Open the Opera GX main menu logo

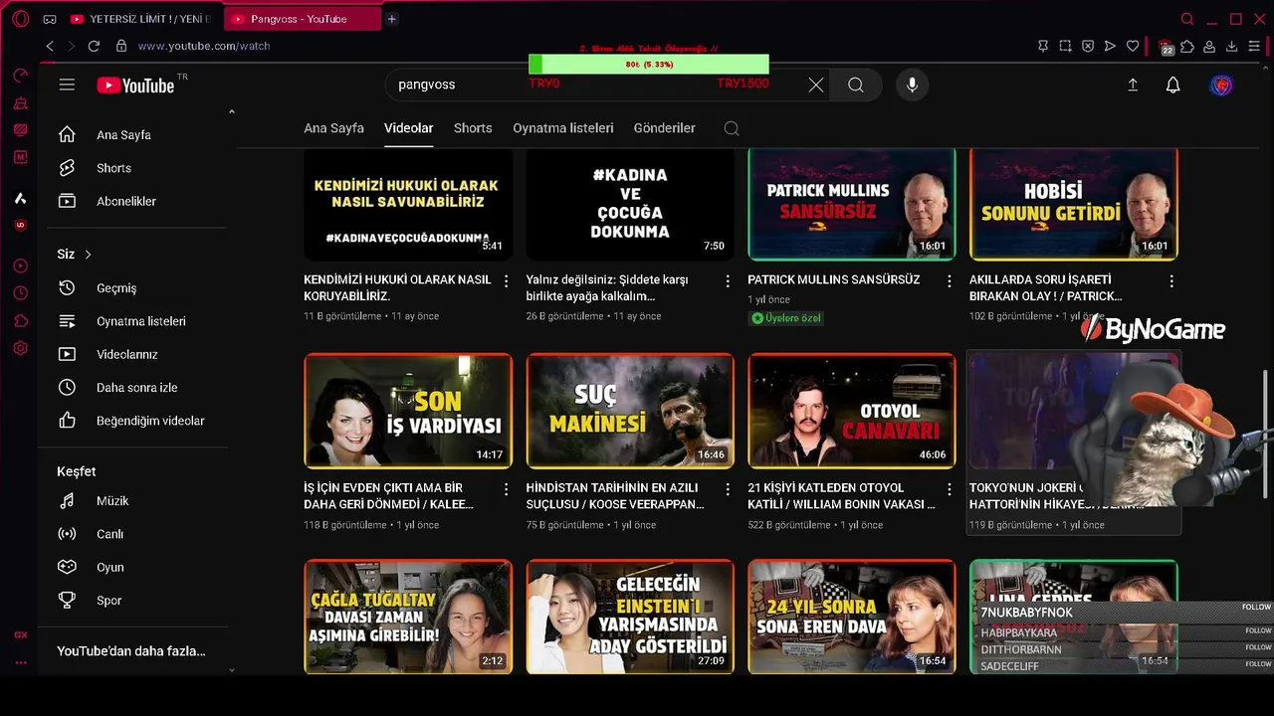(x=20, y=19)
